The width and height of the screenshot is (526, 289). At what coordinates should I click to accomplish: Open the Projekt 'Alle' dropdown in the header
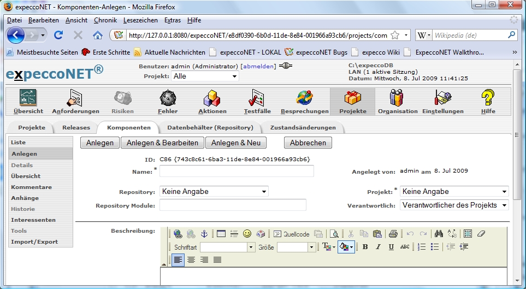pyautogui.click(x=205, y=76)
